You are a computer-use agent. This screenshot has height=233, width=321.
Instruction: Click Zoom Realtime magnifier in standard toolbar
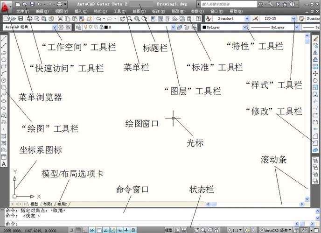[x=130, y=19]
